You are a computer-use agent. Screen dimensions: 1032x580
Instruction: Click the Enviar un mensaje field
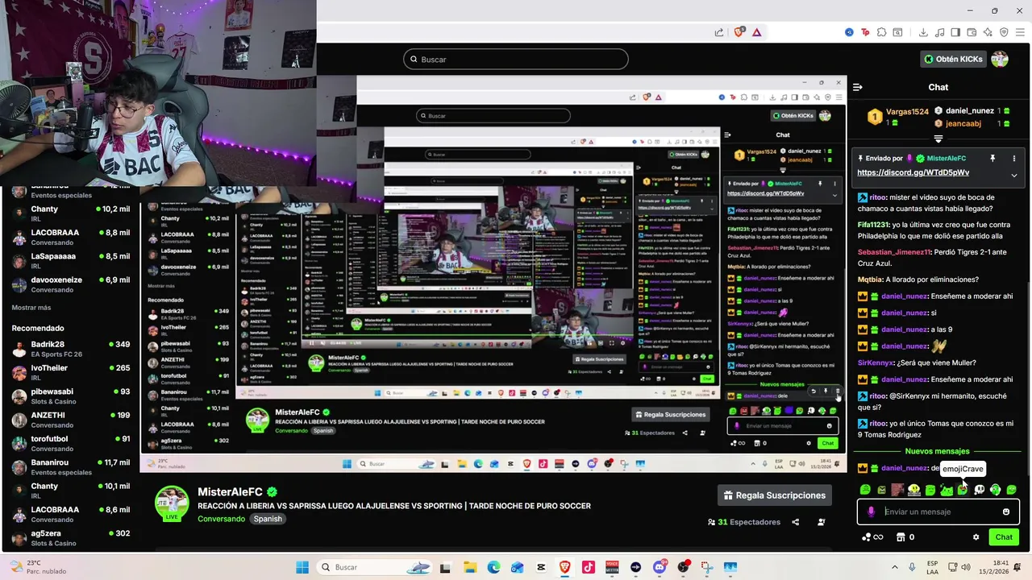[938, 512]
